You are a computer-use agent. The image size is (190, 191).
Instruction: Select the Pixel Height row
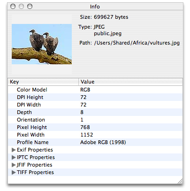pyautogui.click(x=95, y=127)
